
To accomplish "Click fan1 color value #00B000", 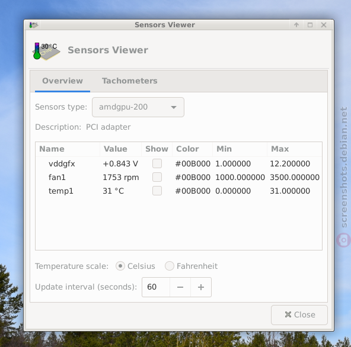I will coord(193,177).
